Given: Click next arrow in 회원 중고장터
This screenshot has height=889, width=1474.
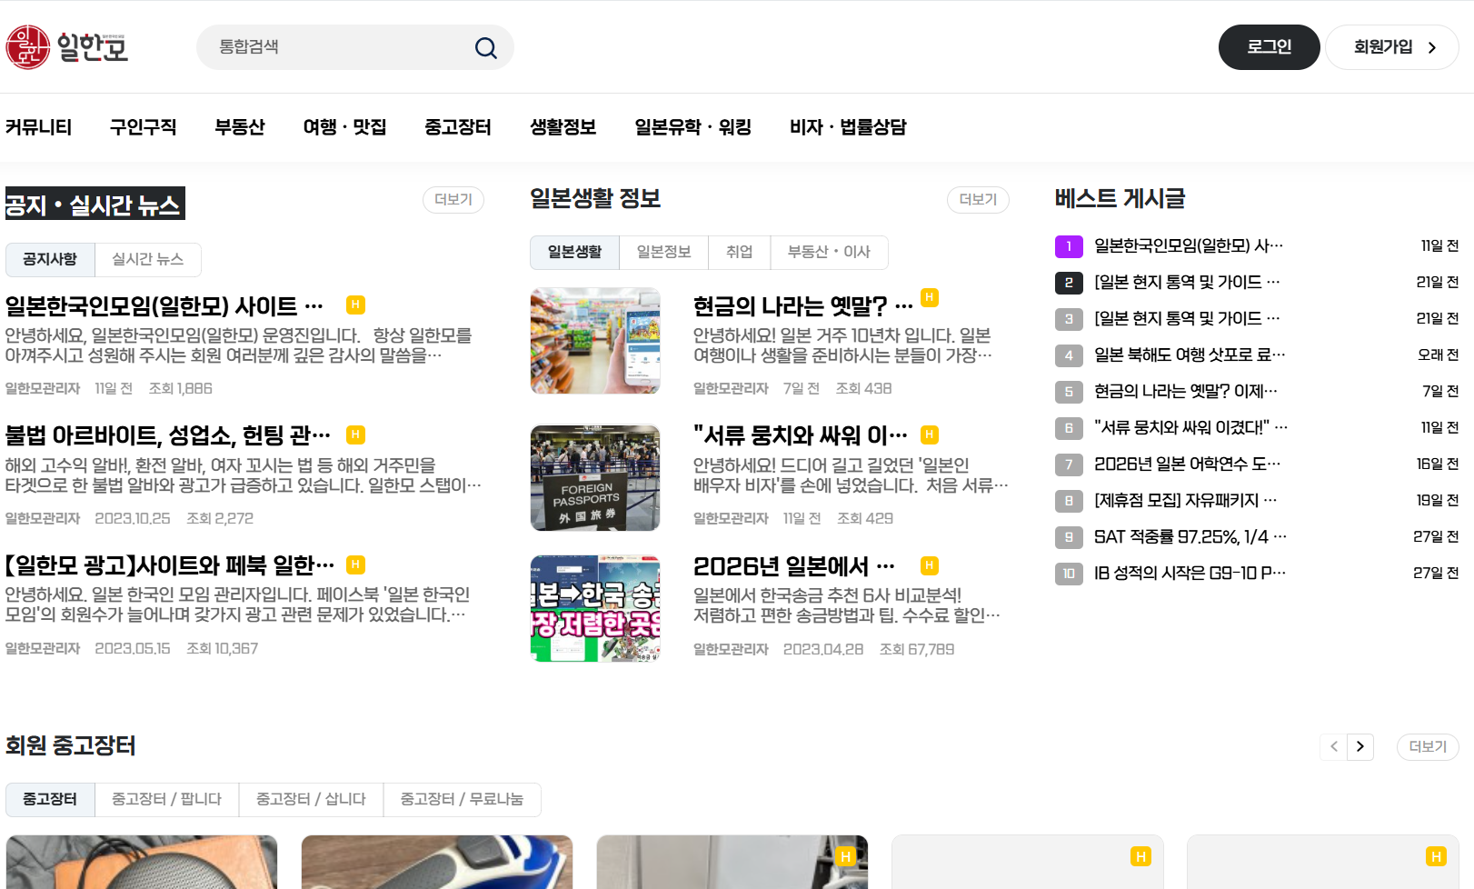Looking at the screenshot, I should (x=1359, y=746).
